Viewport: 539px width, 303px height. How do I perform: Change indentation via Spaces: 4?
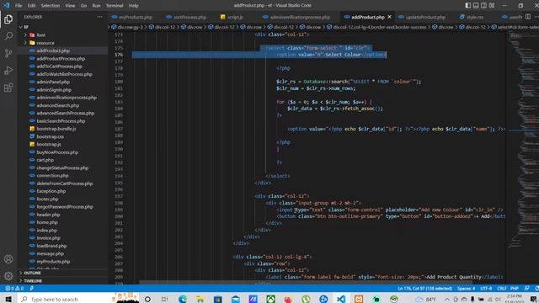(x=466, y=288)
